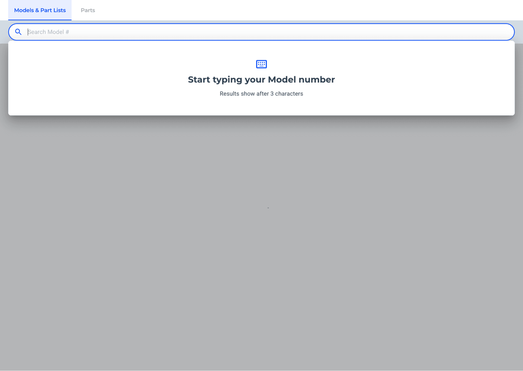Click the text cursor in the search box
Image resolution: width=523 pixels, height=371 pixels.
[28, 32]
